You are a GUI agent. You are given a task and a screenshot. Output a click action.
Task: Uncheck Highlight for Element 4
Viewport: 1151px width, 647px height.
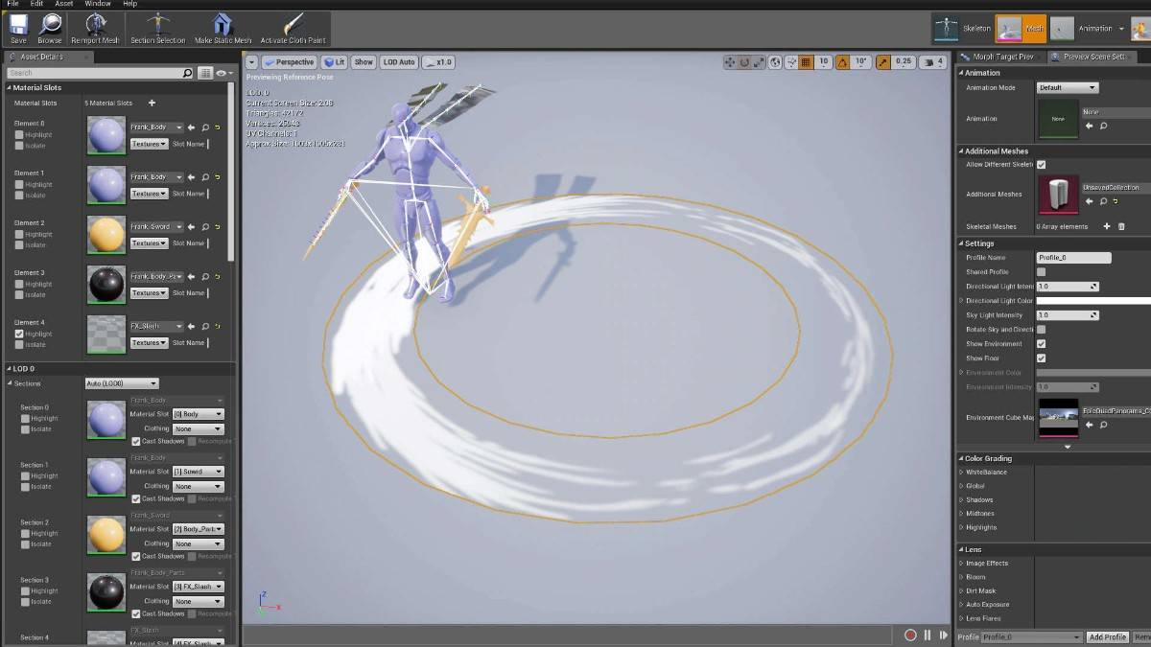(x=19, y=334)
